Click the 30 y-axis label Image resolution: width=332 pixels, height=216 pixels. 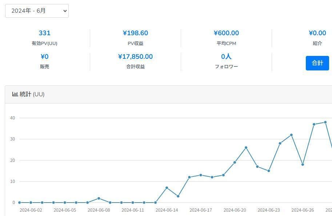pos(12,139)
